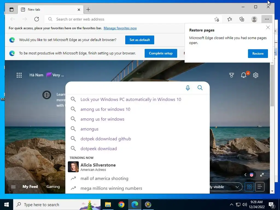This screenshot has height=210, width=280.
Task: Select suggestion among us for windows
Action: point(138,119)
